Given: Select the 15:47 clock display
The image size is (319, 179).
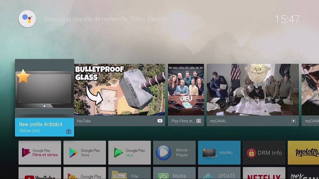Looking at the screenshot, I should tap(287, 19).
